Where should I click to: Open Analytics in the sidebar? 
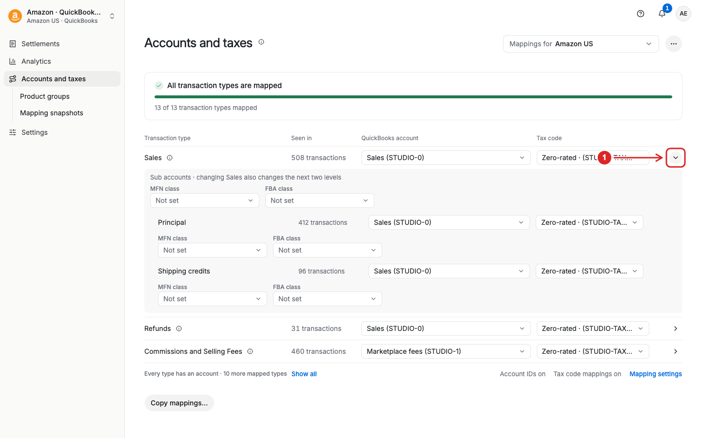coord(62,61)
